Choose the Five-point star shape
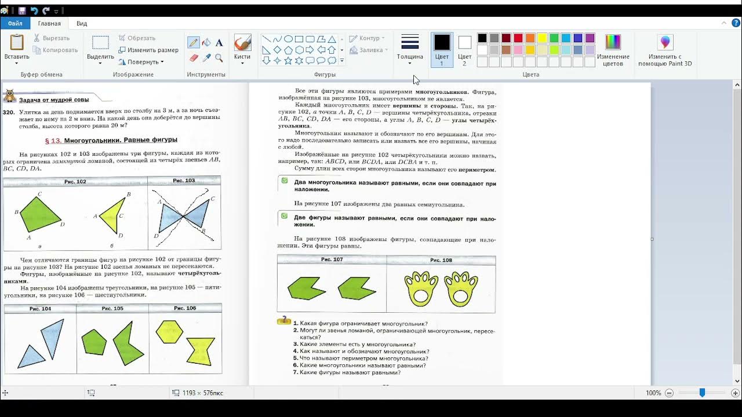The height and width of the screenshot is (417, 742). [288, 60]
